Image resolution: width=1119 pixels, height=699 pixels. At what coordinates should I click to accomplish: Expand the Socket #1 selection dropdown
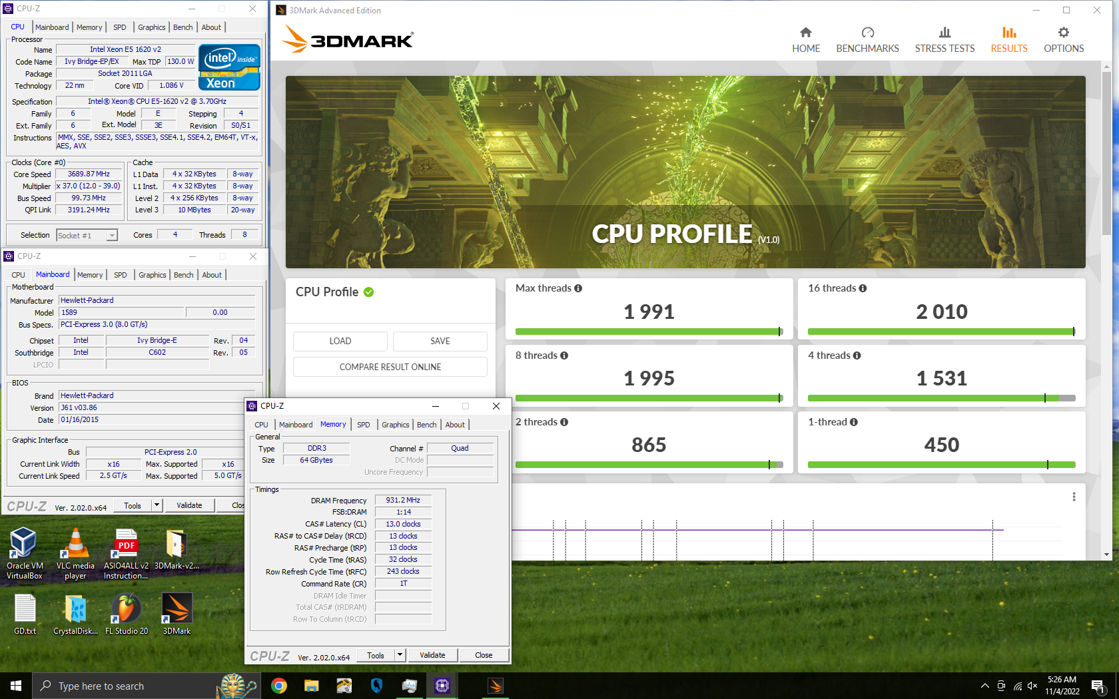tap(112, 236)
